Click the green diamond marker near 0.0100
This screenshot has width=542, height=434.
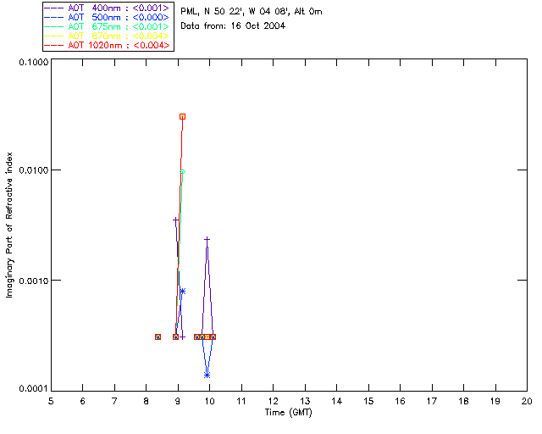[183, 172]
